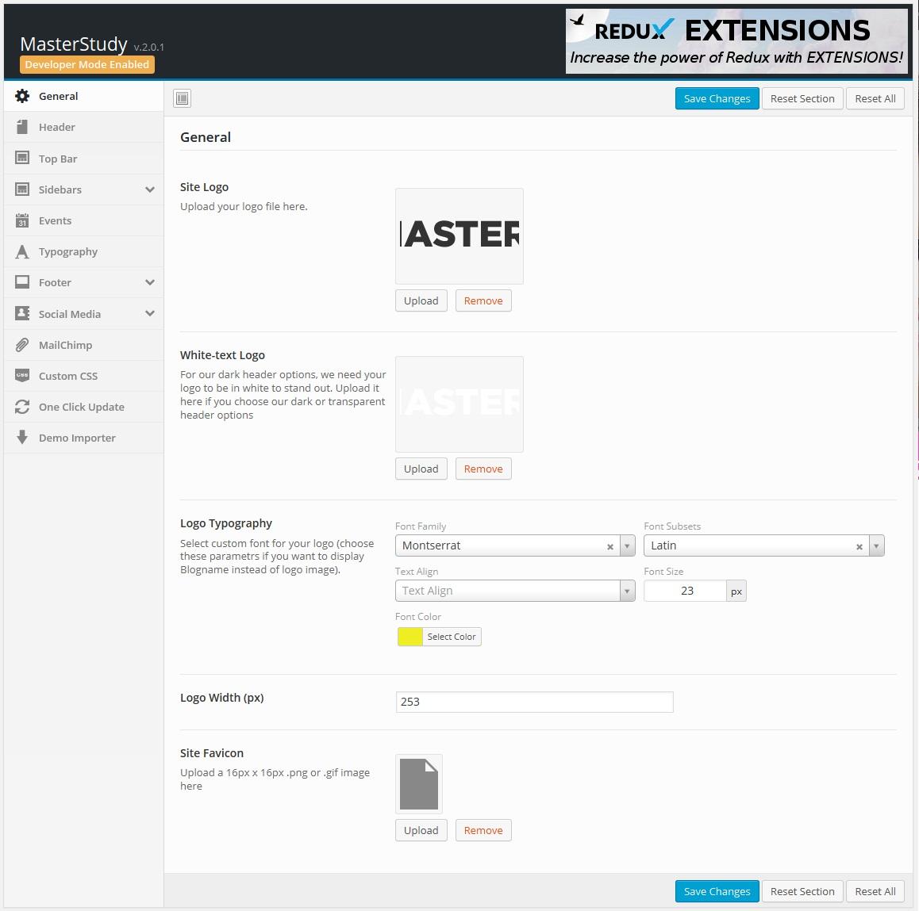The height and width of the screenshot is (911, 919).
Task: Click the Footer panel icon
Action: (22, 282)
